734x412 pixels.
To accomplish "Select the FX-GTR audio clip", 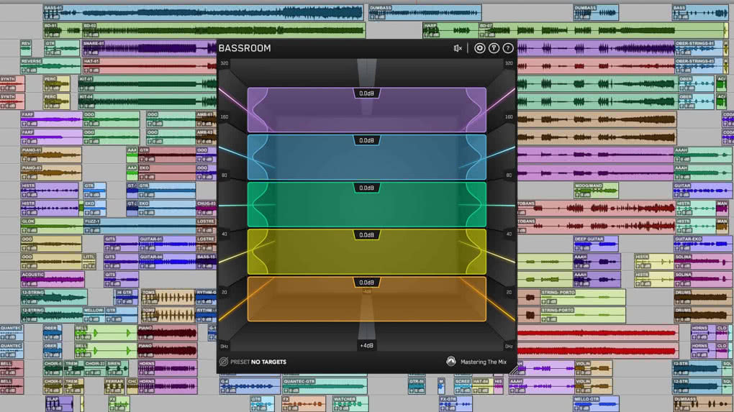I will tap(456, 403).
